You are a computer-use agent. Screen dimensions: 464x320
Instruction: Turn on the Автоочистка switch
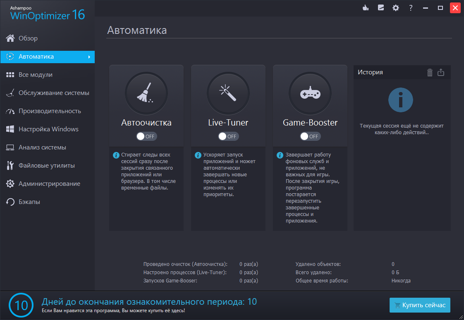pyautogui.click(x=146, y=136)
